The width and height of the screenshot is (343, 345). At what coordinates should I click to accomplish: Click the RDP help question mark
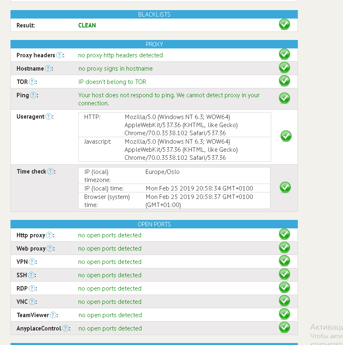tap(32, 289)
